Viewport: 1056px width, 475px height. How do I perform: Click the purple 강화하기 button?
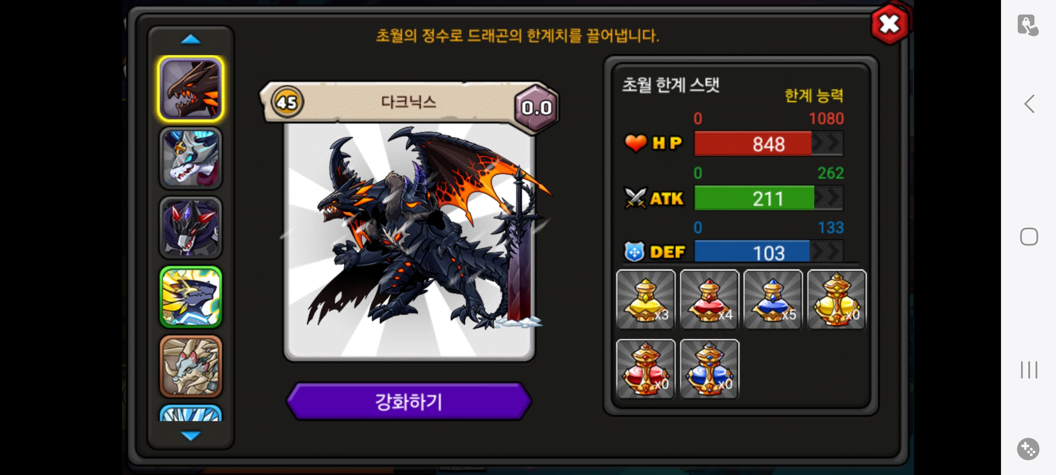point(409,402)
